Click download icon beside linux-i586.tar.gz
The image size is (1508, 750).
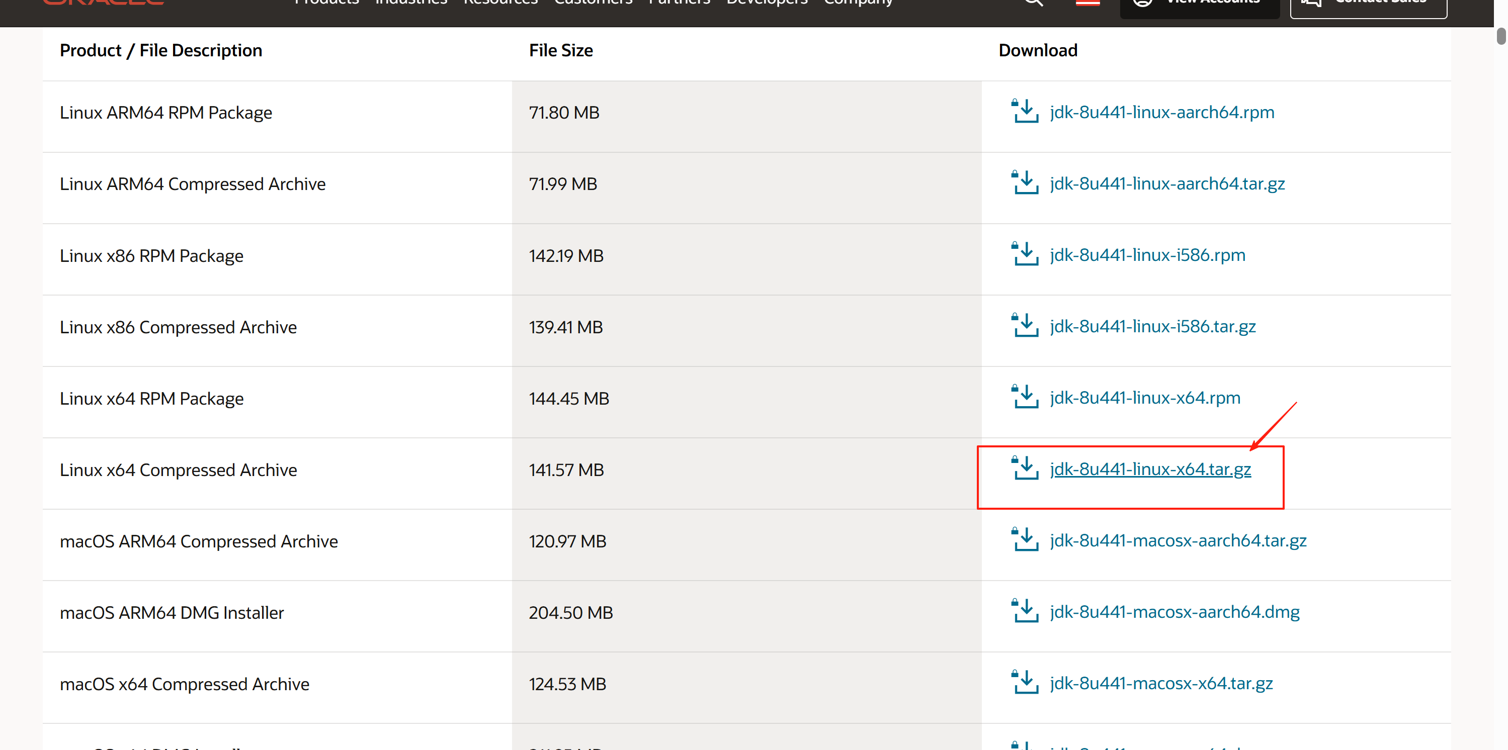(1025, 325)
